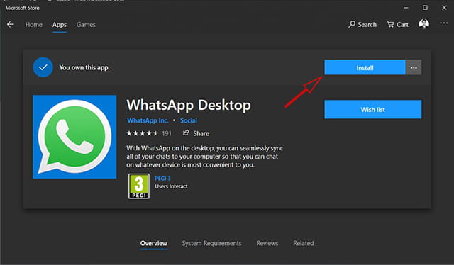Maximize the Microsoft Store window

(425, 8)
